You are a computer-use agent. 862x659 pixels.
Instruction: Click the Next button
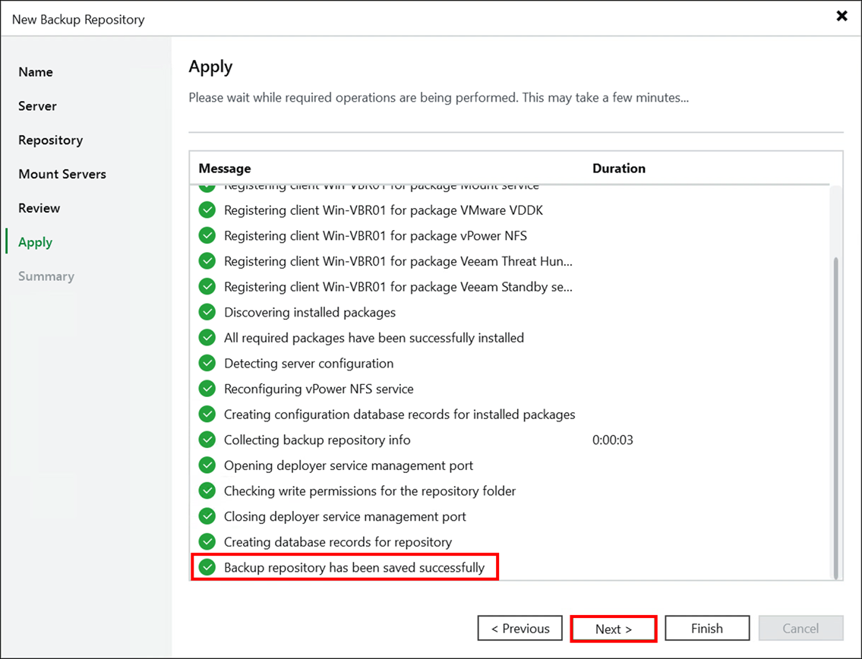613,629
